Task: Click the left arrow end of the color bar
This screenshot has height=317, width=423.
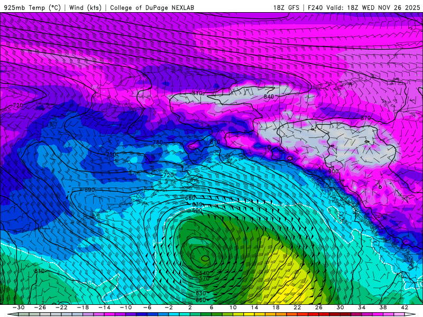Action: pyautogui.click(x=13, y=314)
